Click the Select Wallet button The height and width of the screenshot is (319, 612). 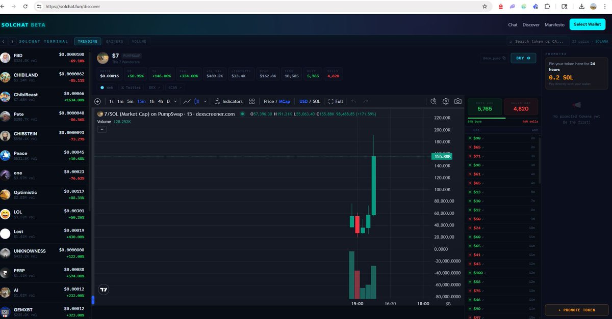587,24
